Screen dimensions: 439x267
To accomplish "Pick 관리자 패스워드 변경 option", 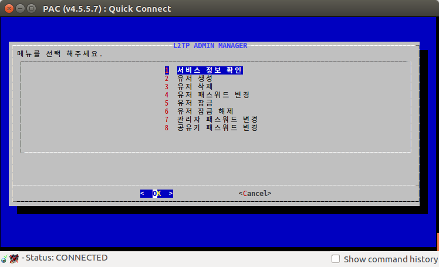I will pos(217,120).
